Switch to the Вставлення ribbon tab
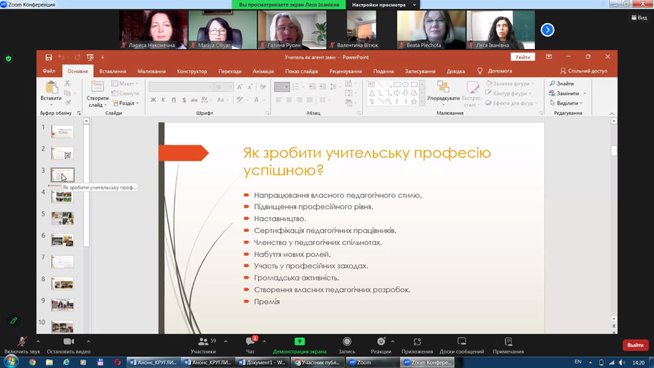This screenshot has height=368, width=654. coord(113,71)
